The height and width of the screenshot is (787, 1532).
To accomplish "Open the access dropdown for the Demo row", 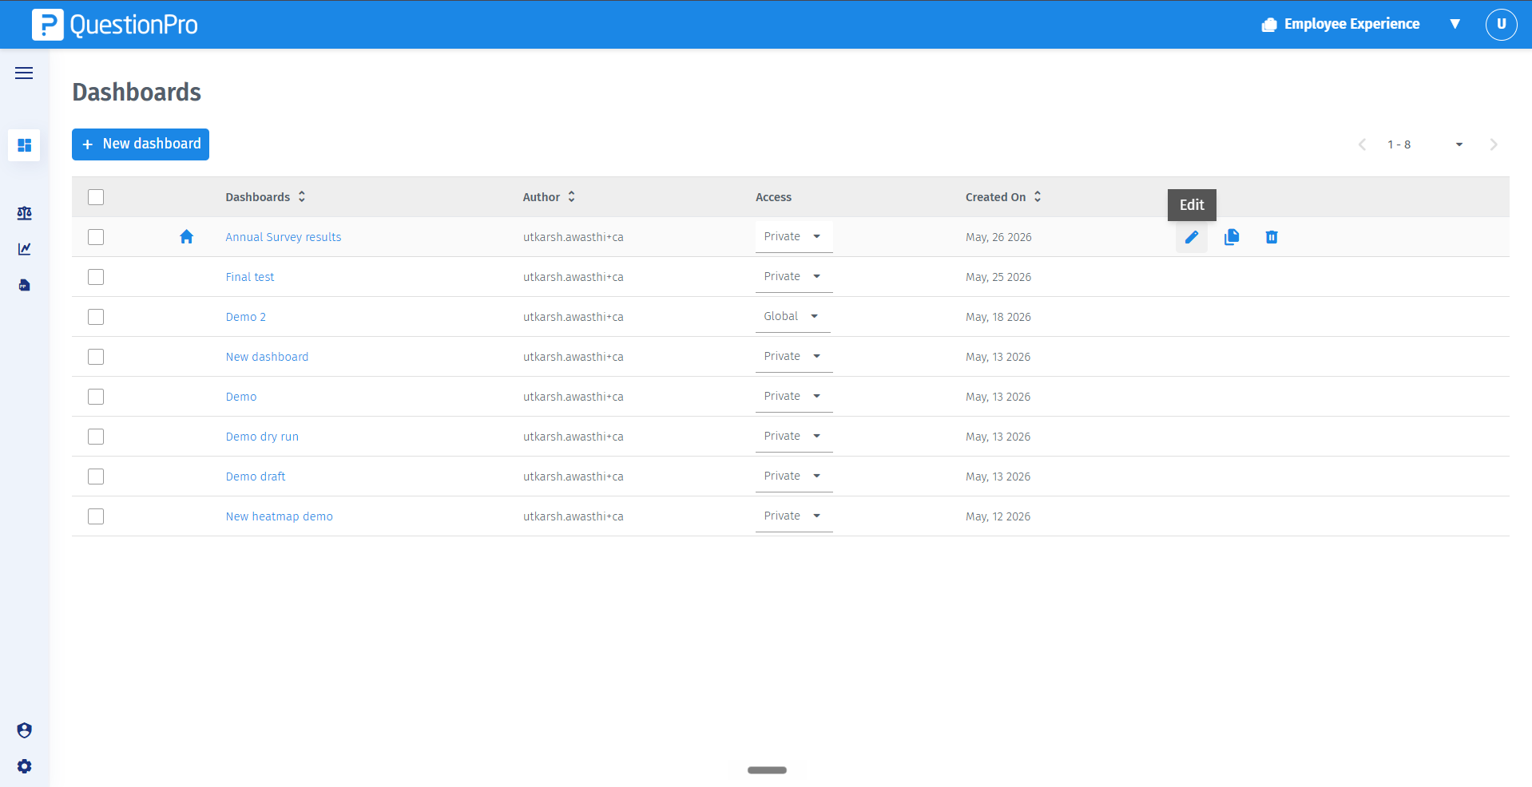I will pos(794,397).
